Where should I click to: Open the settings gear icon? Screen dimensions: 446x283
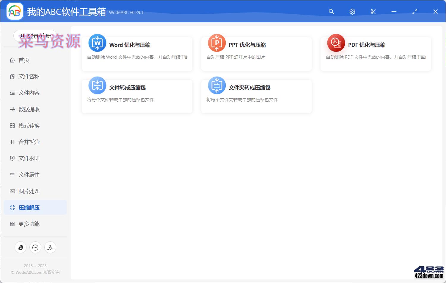pyautogui.click(x=352, y=12)
